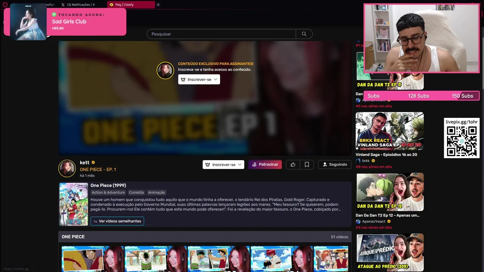Image resolution: width=484 pixels, height=272 pixels.
Task: Expand Inscrever-se dropdown next to Patrocinar
Action: pos(223,164)
